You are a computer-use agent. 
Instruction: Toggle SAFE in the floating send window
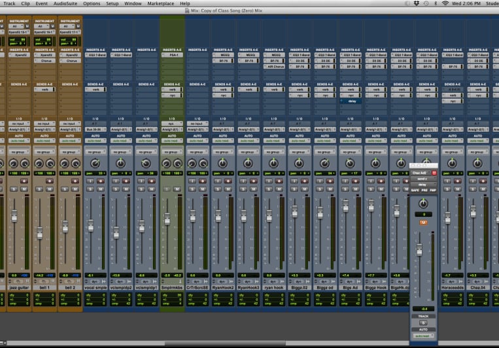(x=415, y=191)
